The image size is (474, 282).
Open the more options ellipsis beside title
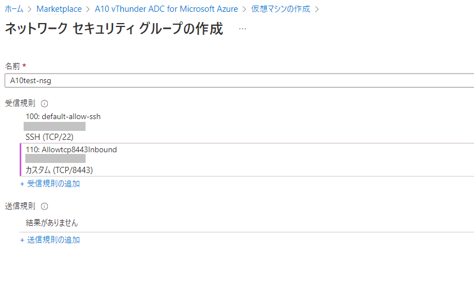tap(243, 29)
